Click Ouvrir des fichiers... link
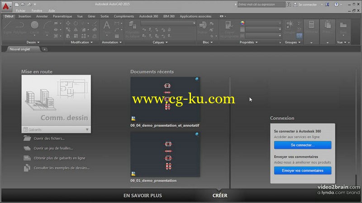The image size is (362, 203). point(49,138)
